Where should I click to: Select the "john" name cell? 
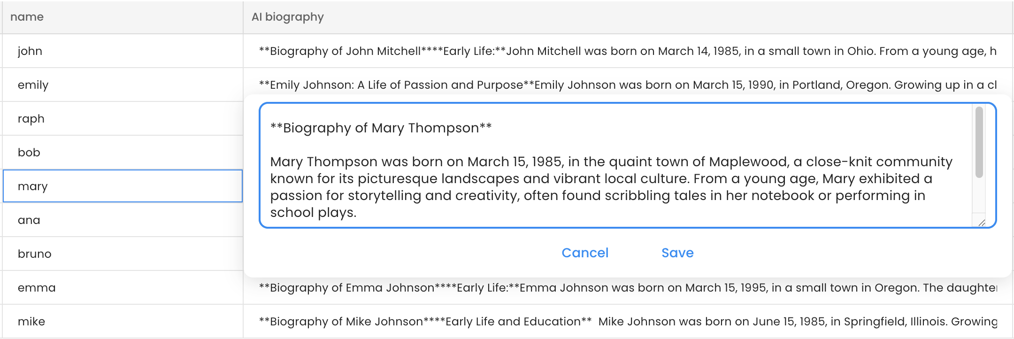[122, 51]
